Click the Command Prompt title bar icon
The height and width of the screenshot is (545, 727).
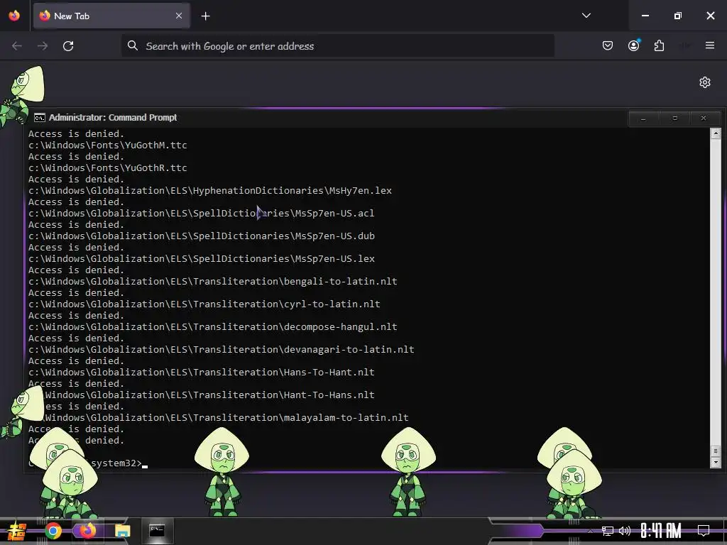coord(40,118)
